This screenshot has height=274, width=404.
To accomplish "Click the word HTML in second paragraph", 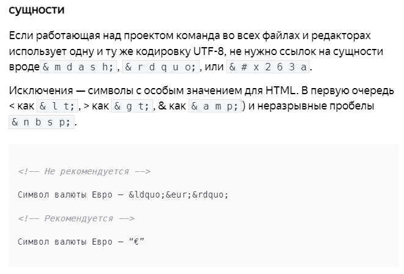I will point(280,91).
